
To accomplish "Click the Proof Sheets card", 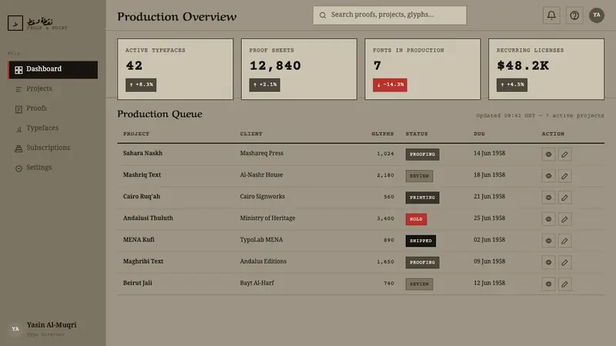I will pos(299,69).
